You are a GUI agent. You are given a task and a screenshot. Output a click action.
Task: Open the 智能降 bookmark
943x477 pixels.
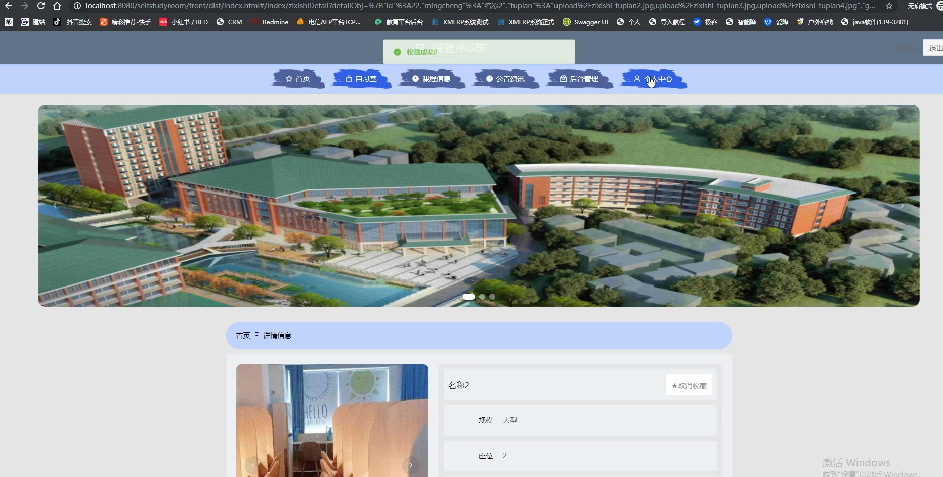pos(741,22)
